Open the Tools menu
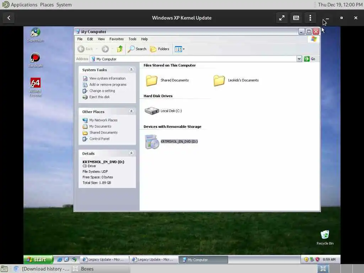This screenshot has height=273, width=364. 132,39
